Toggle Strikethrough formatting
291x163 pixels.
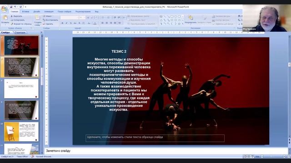tap(75, 23)
